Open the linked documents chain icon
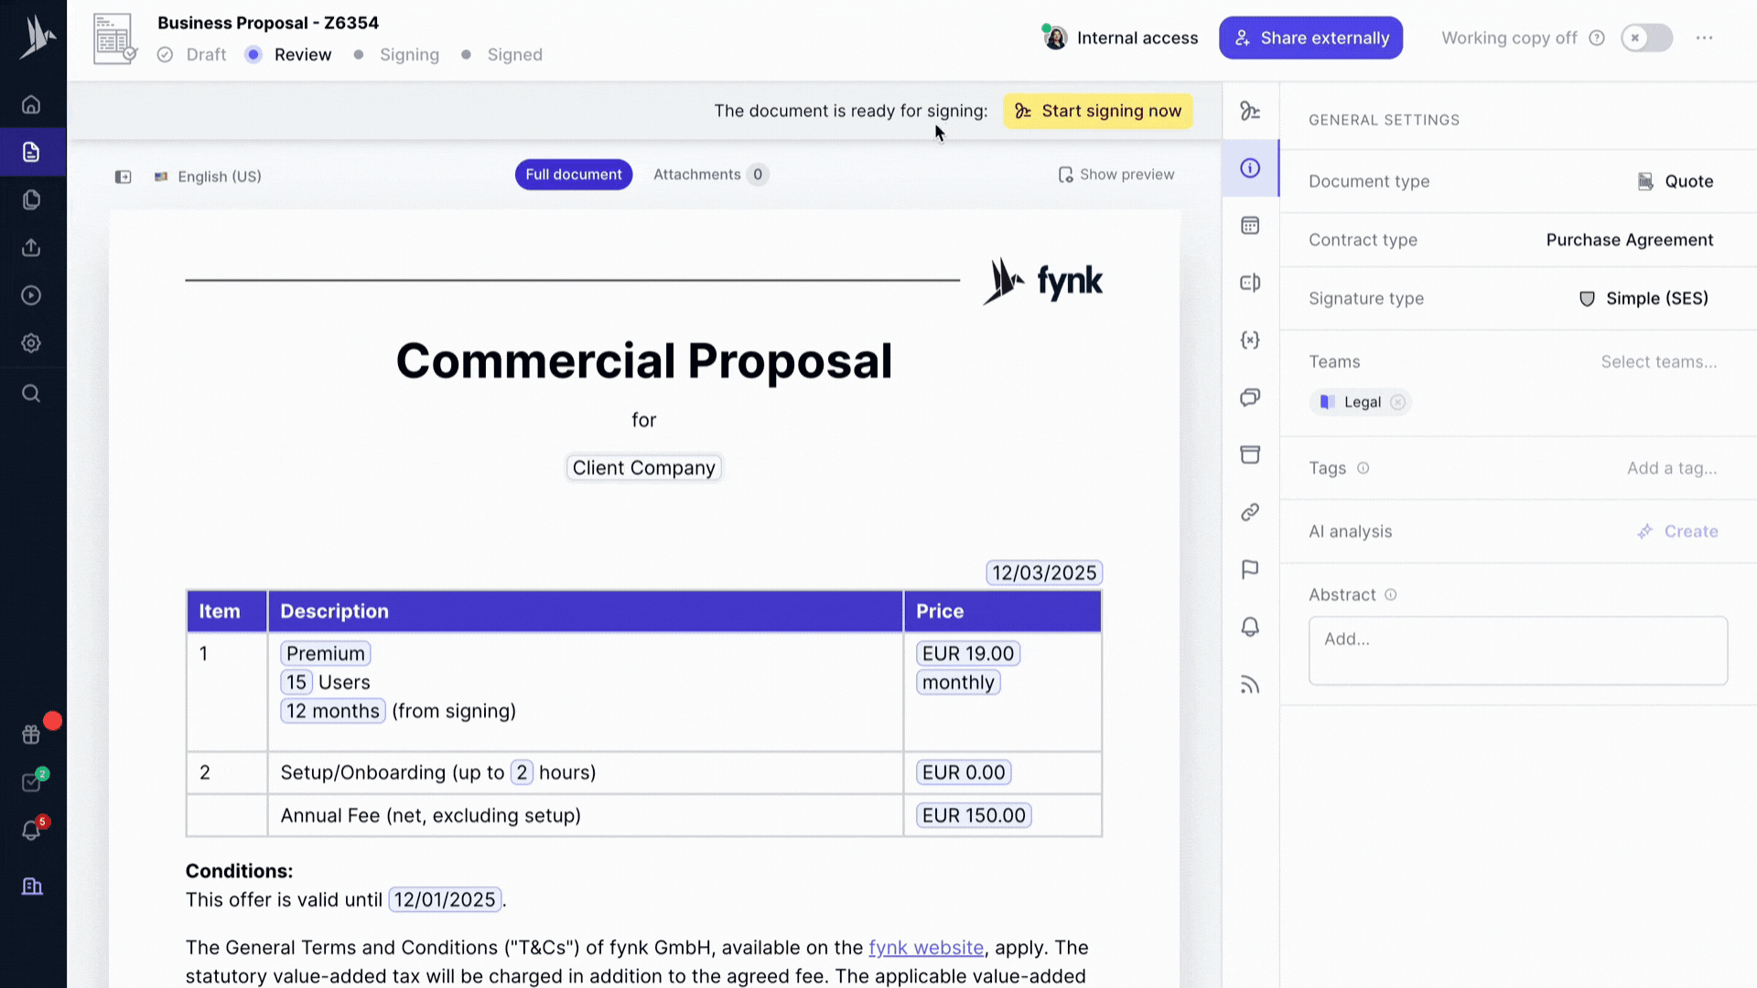 [x=1250, y=512]
